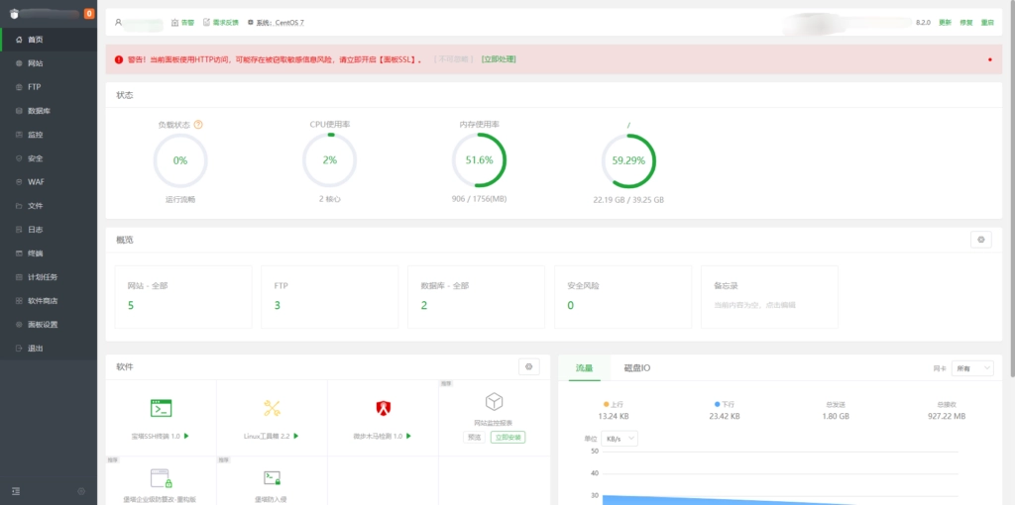The width and height of the screenshot is (1015, 505).
Task: Click the orange notification badge in sidebar header
Action: [89, 14]
